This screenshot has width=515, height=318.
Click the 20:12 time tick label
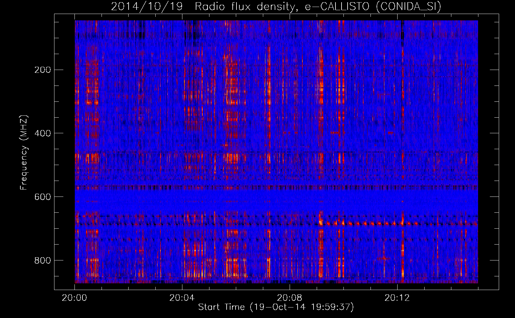click(397, 298)
